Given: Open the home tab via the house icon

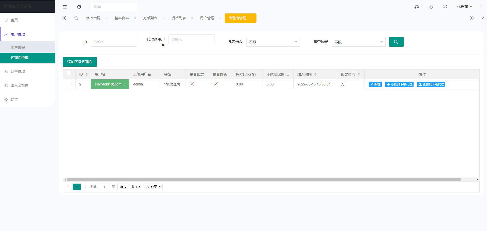Looking at the screenshot, I should (76, 18).
